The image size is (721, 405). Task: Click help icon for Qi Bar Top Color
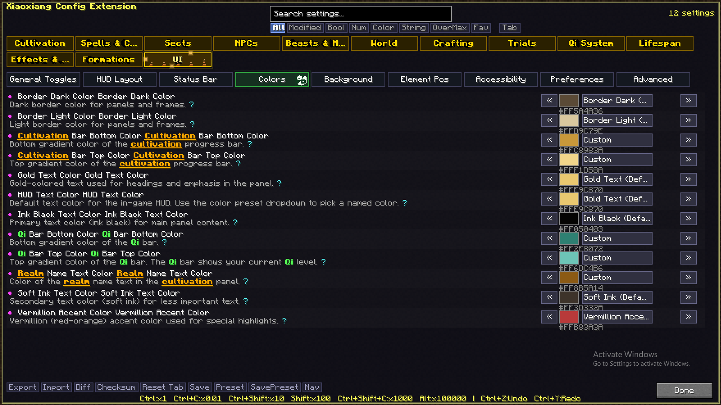[323, 262]
